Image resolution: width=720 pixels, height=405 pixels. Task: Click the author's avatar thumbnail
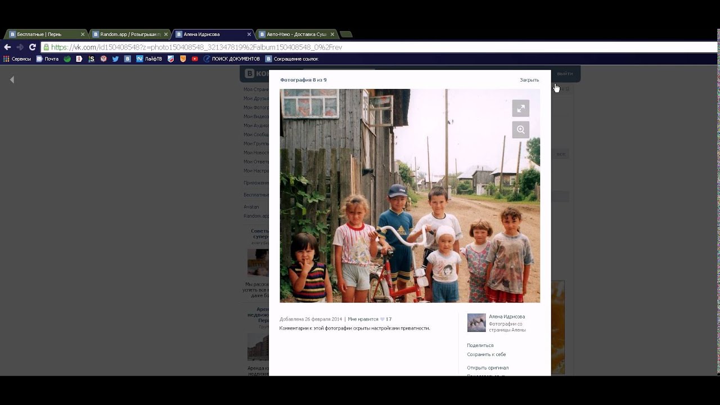(x=476, y=323)
